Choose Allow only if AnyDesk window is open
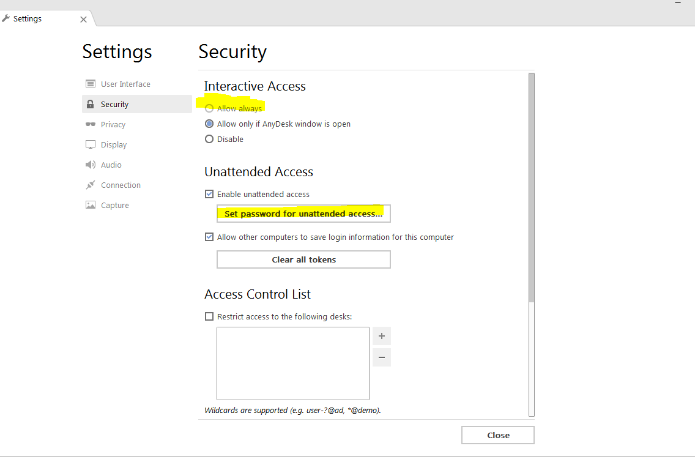 pos(209,124)
